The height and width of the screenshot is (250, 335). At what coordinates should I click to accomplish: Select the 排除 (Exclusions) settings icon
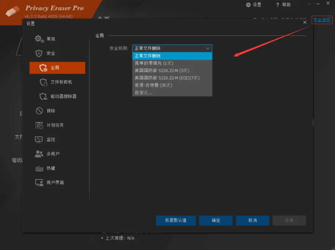pyautogui.click(x=49, y=111)
